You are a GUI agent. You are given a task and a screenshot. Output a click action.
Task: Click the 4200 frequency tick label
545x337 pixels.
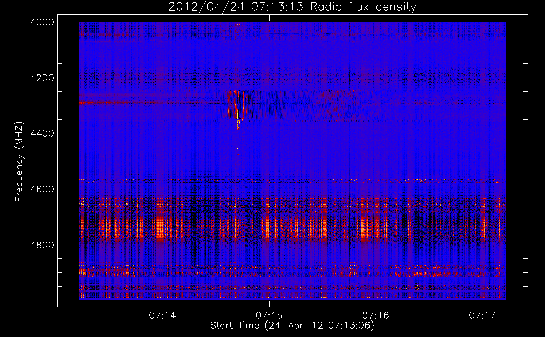pos(42,78)
